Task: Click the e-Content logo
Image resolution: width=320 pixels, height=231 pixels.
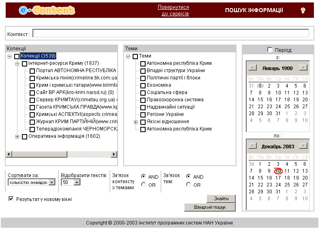Action: [47, 10]
